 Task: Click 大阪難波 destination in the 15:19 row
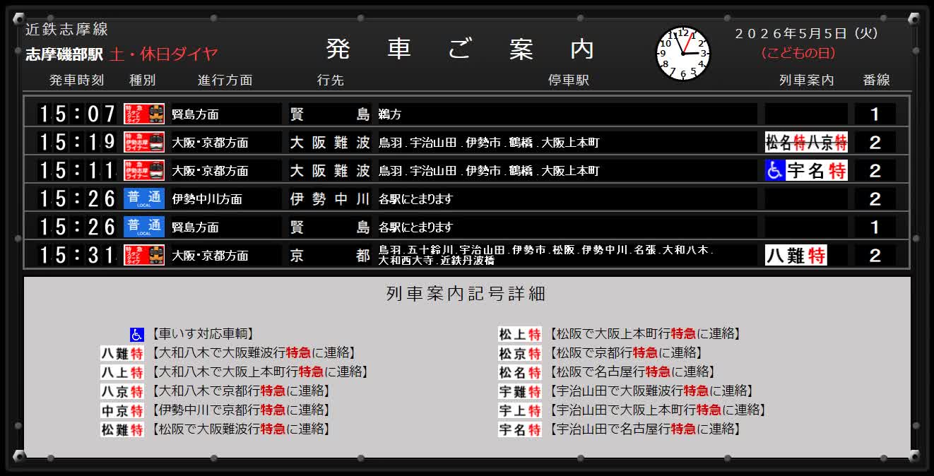(330, 142)
